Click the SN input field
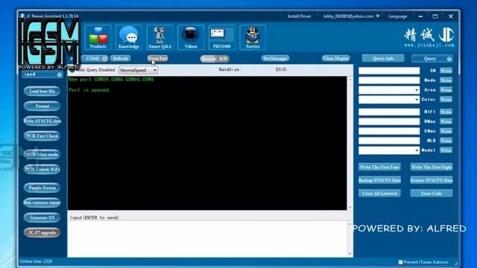 389,71
